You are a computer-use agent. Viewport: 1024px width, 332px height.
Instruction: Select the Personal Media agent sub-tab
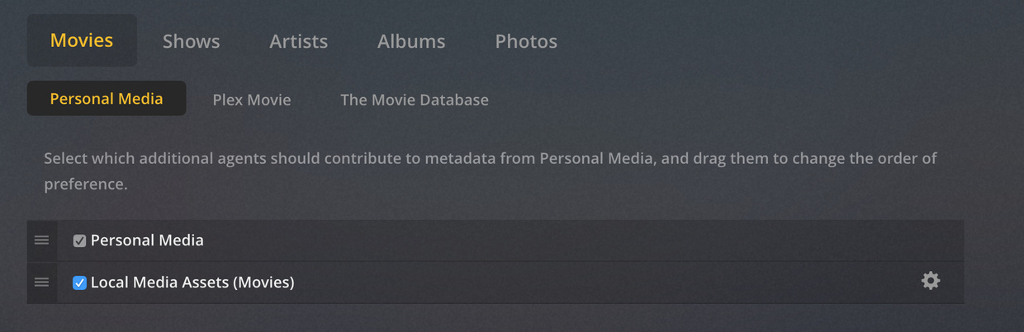tap(107, 99)
